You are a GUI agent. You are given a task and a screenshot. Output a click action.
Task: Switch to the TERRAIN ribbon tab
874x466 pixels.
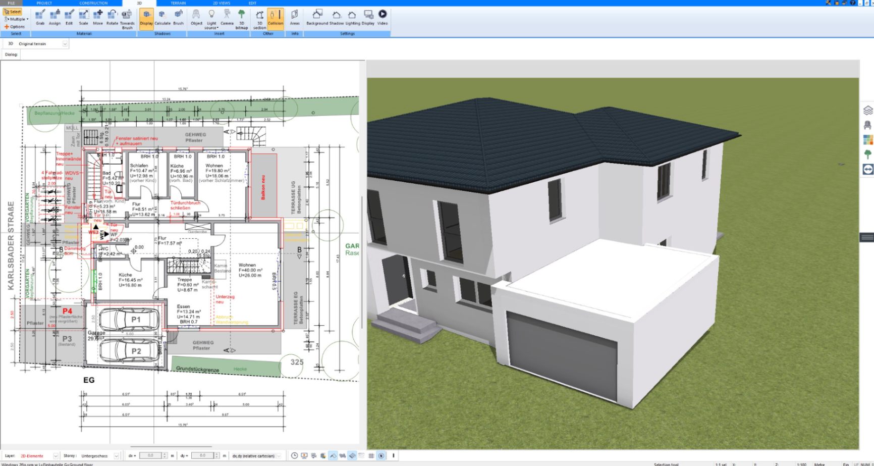178,3
